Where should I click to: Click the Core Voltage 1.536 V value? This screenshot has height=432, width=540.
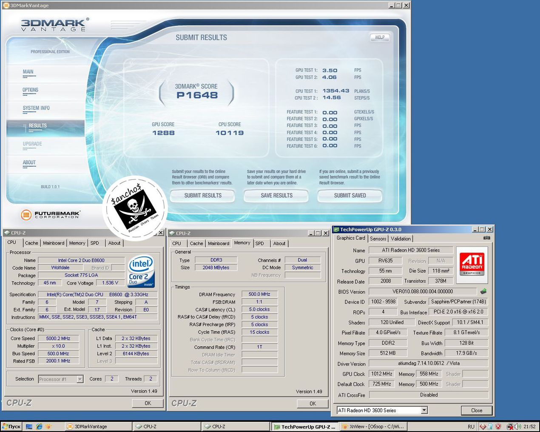click(x=110, y=283)
